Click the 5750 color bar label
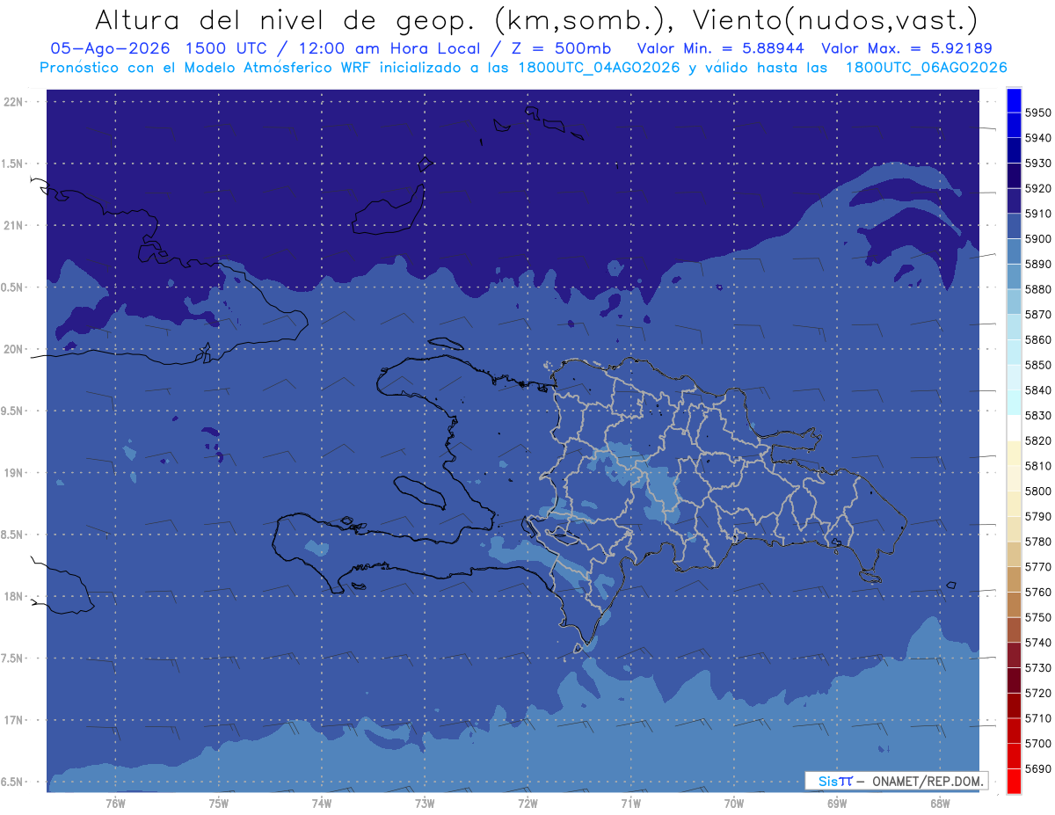The height and width of the screenshot is (815, 1055). tap(1038, 617)
